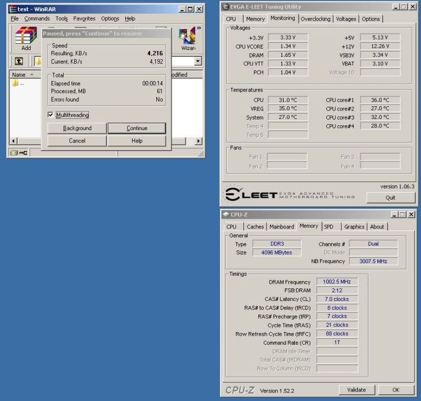Click the memory Type value DDR3
The width and height of the screenshot is (421, 401).
[x=277, y=244]
